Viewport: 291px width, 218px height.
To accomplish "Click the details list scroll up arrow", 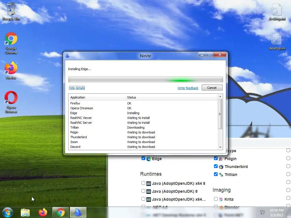I will 220,97.
